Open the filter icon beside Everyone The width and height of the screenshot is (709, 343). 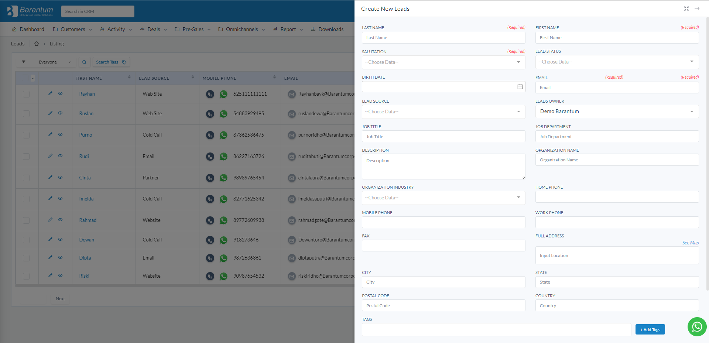(x=24, y=62)
